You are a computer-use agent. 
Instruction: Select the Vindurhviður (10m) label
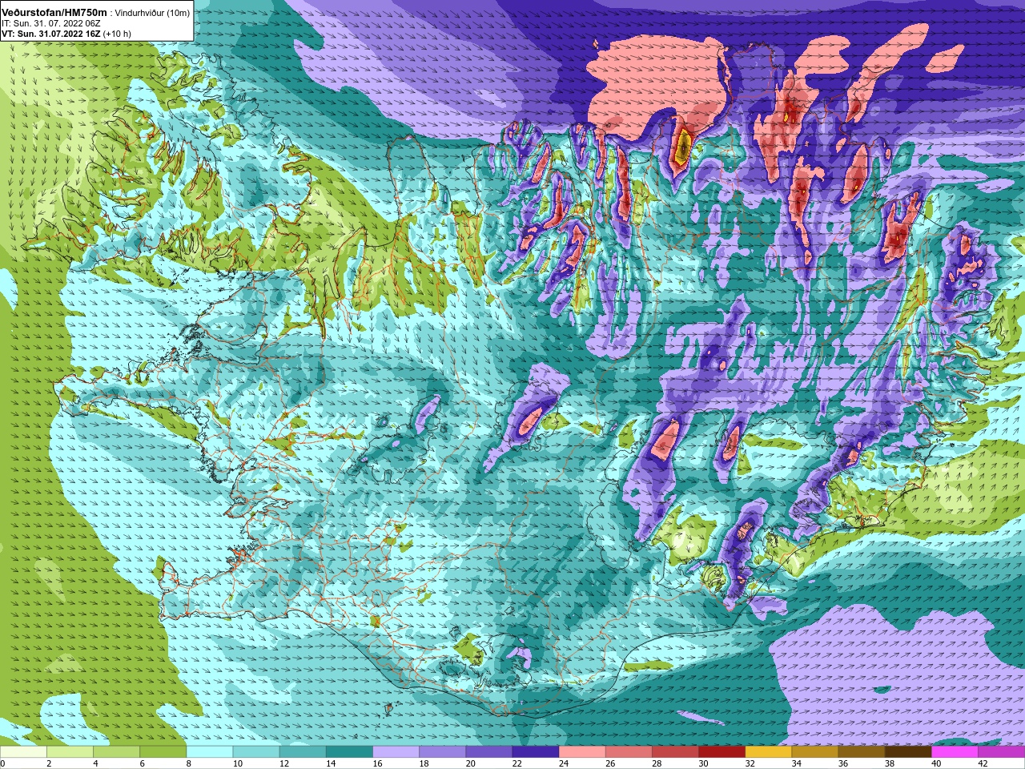152,13
